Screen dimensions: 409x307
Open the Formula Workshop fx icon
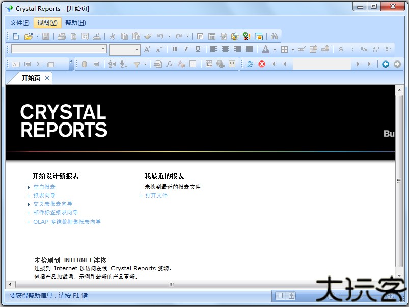(x=170, y=64)
